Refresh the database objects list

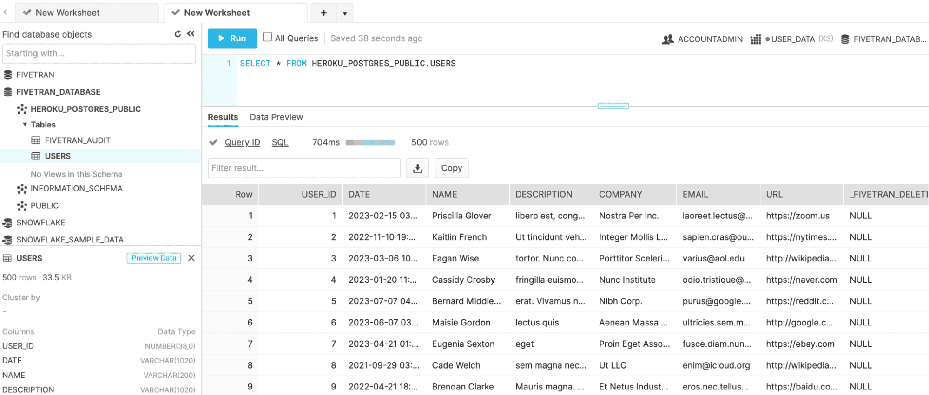(178, 34)
